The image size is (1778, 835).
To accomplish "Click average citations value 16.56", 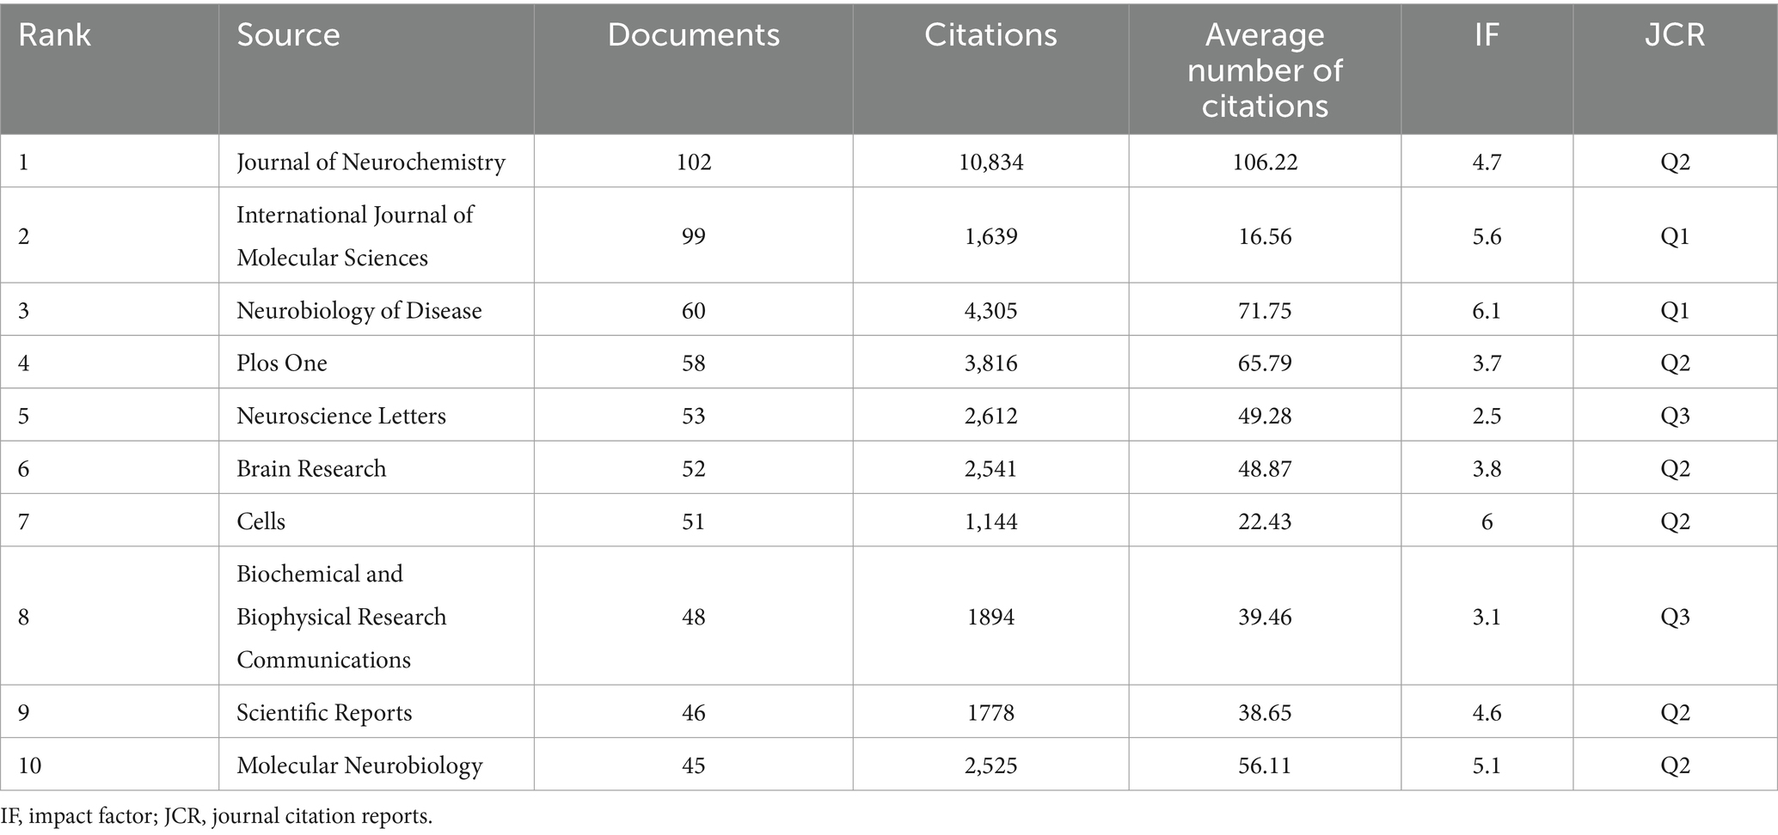I will coord(1265,236).
